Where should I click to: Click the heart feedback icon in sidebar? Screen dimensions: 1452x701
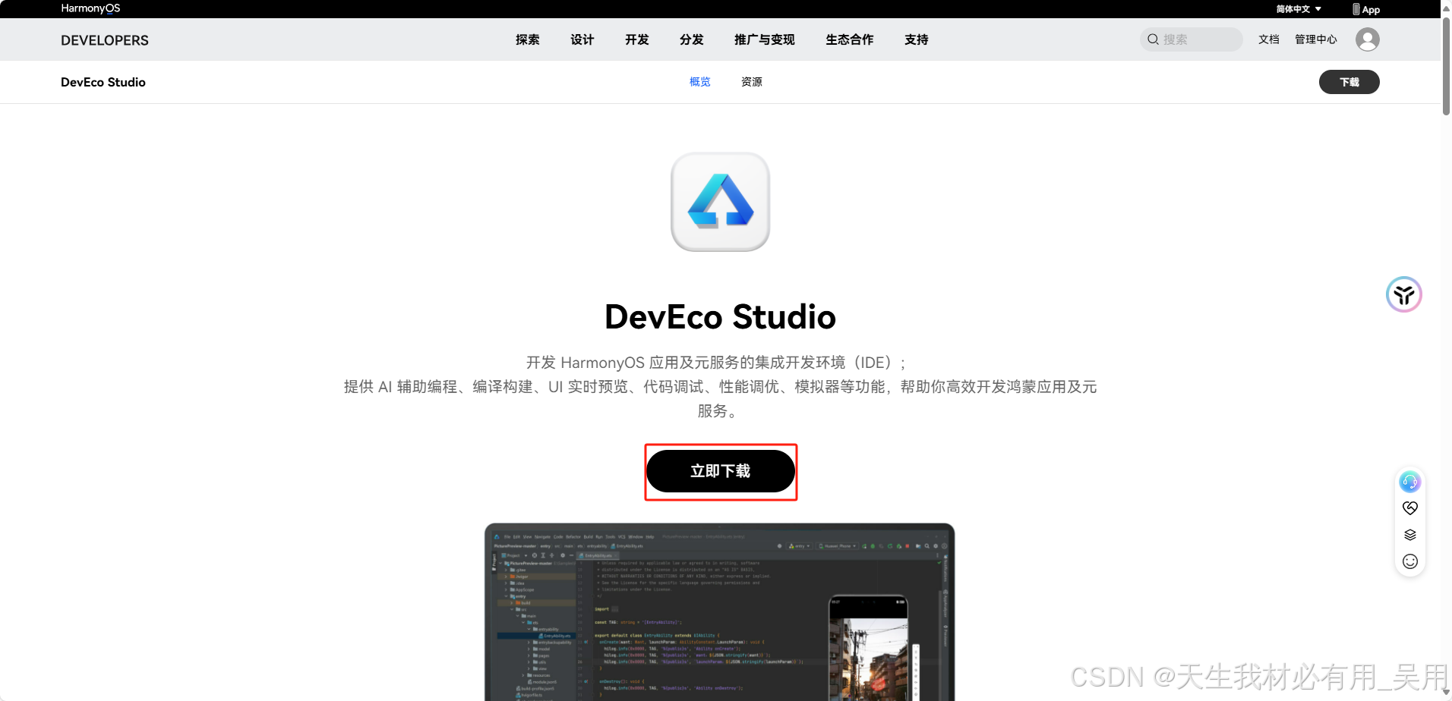(x=1410, y=508)
